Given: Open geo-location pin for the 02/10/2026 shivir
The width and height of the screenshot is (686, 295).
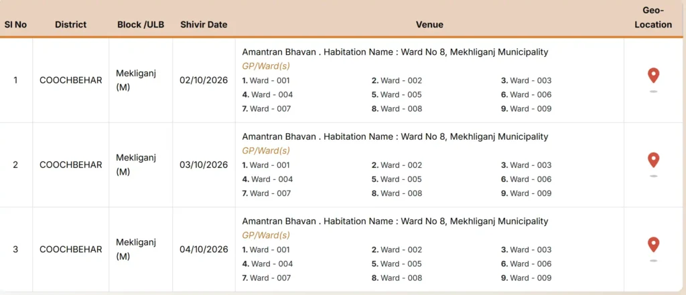Looking at the screenshot, I should click(653, 76).
